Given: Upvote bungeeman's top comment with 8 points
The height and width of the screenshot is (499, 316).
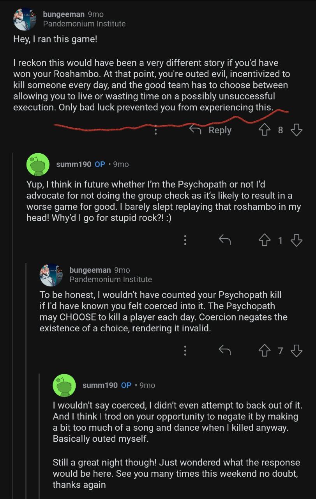Looking at the screenshot, I should pos(265,130).
